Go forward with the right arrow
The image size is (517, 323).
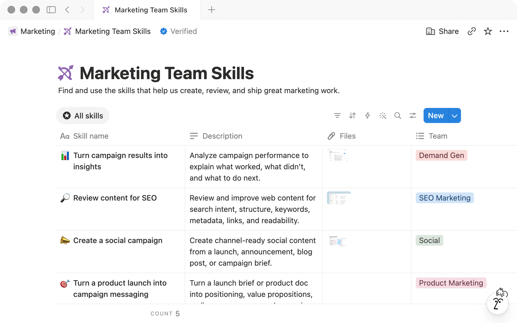[82, 10]
